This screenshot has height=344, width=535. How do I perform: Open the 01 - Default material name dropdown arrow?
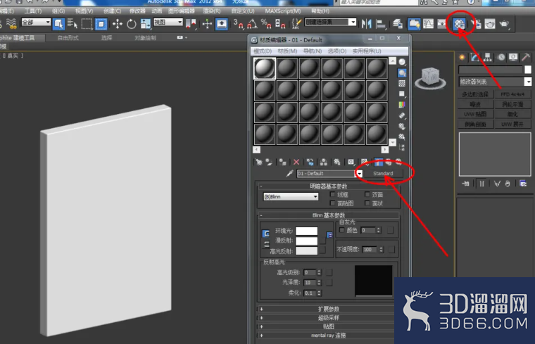coord(359,174)
